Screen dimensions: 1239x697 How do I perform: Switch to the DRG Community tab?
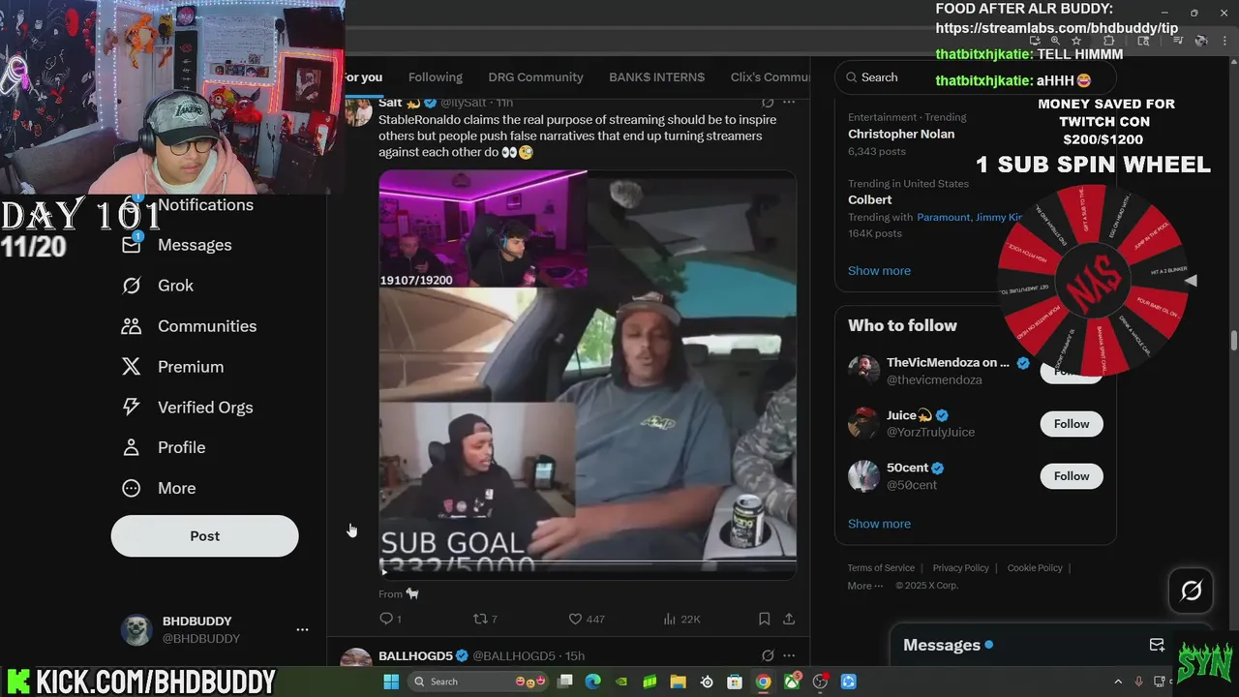coord(535,77)
